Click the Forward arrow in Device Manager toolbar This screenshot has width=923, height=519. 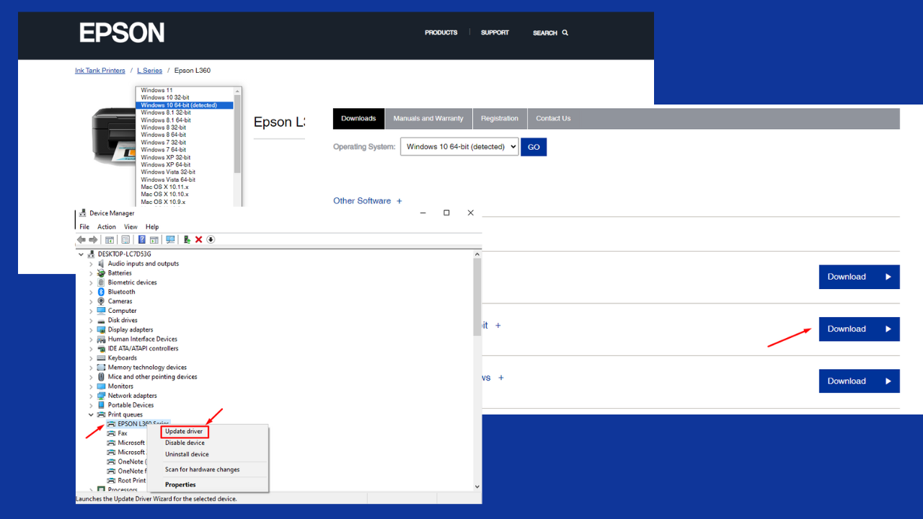click(93, 239)
